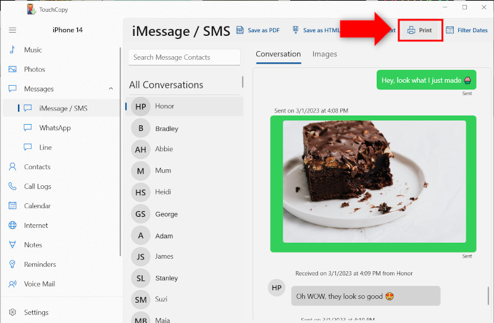The height and width of the screenshot is (323, 494).
Task: Select the Honor conversation
Action: click(x=184, y=106)
